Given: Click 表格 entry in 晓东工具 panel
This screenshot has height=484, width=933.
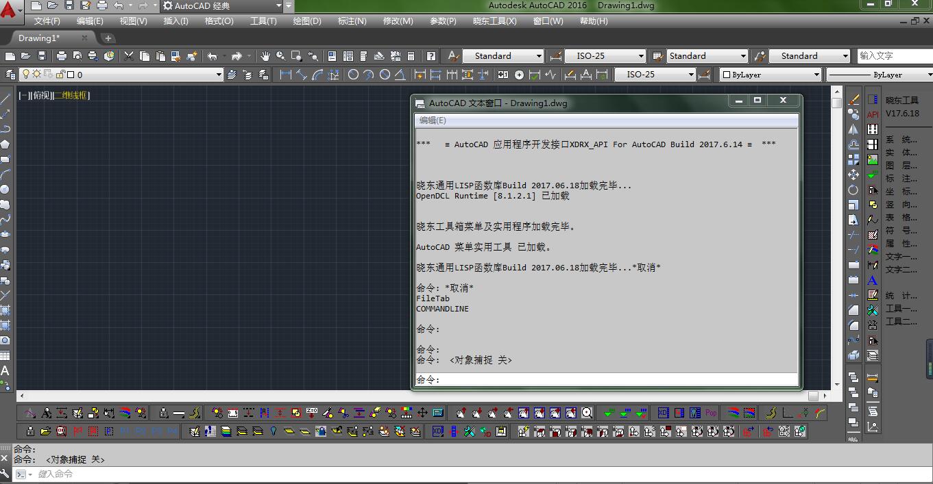Looking at the screenshot, I should click(x=901, y=218).
